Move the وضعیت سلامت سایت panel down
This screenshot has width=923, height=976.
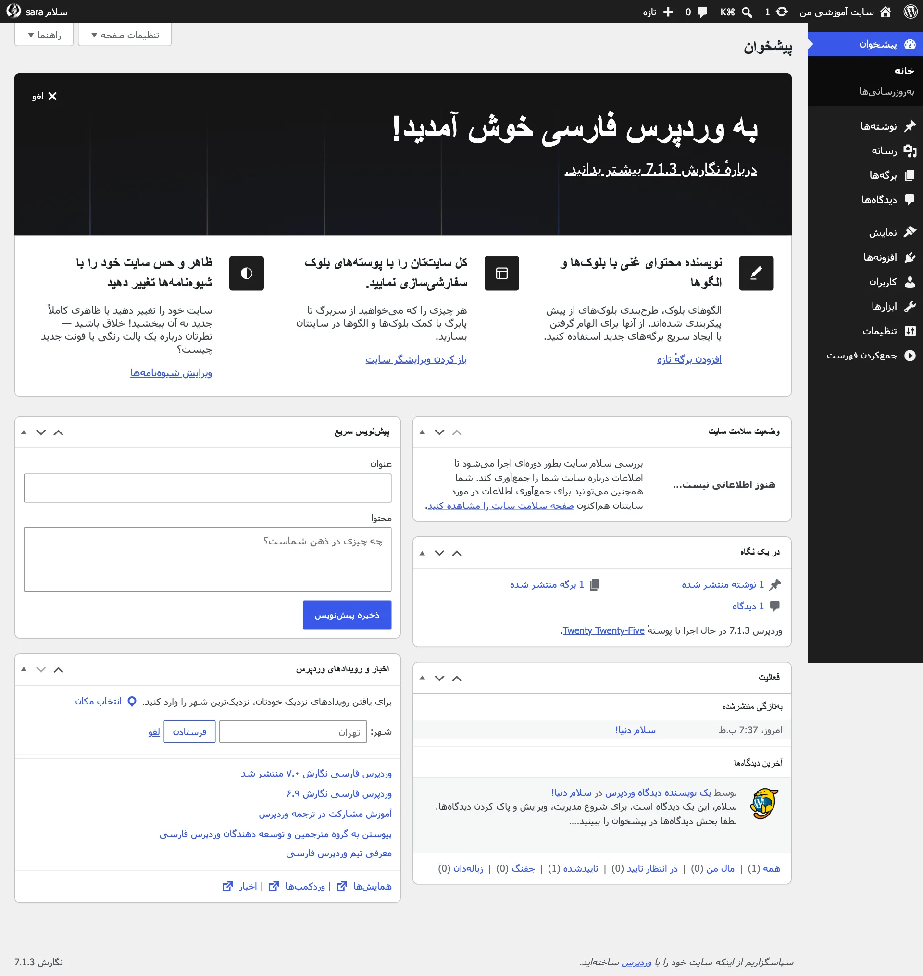pos(439,432)
